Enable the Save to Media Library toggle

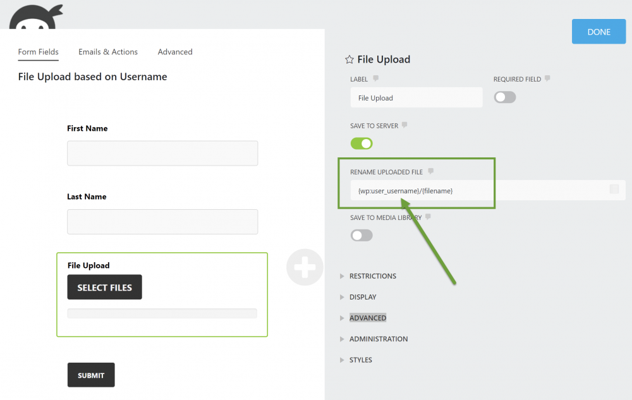[362, 235]
